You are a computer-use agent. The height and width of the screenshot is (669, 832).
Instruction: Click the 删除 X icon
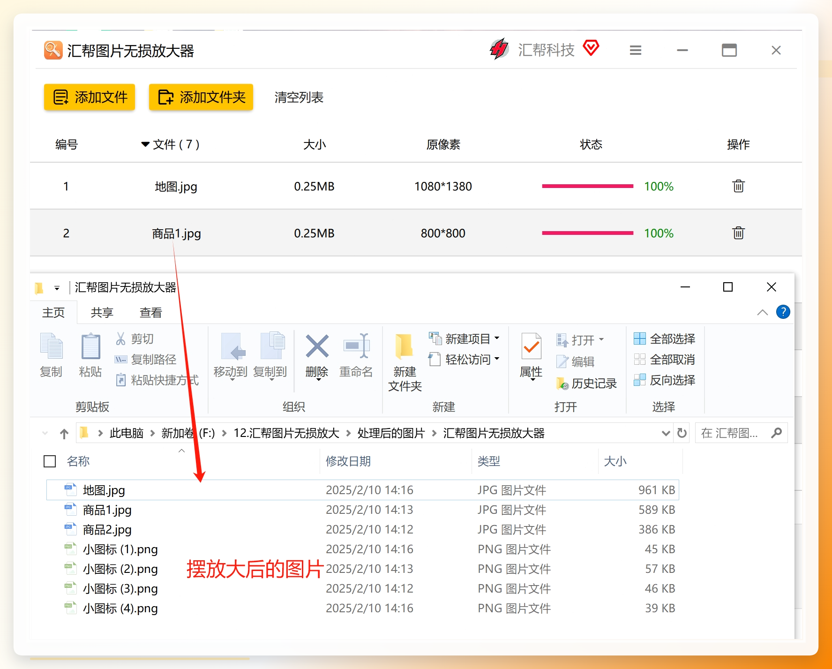(317, 347)
